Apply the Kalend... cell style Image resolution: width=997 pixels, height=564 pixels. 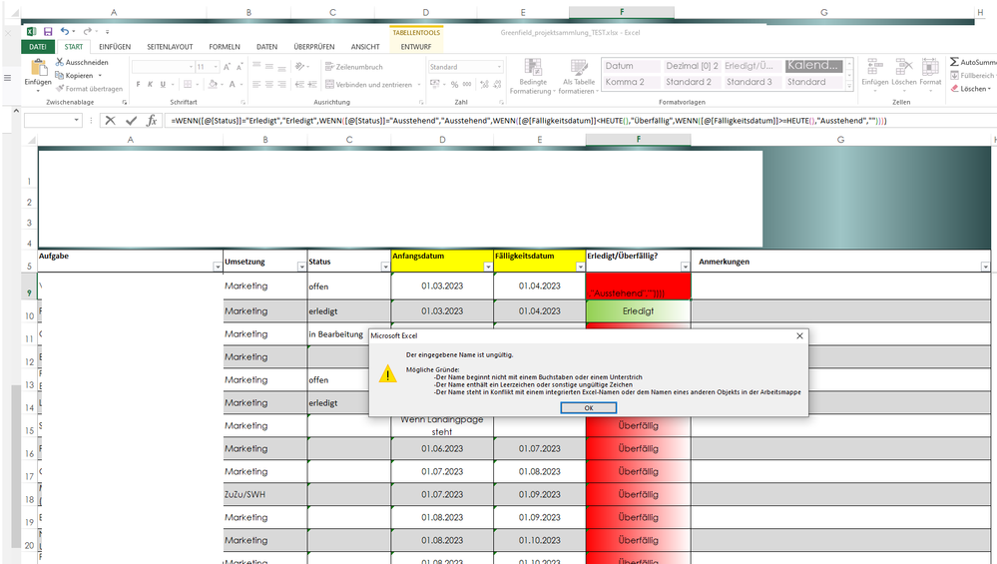point(814,66)
